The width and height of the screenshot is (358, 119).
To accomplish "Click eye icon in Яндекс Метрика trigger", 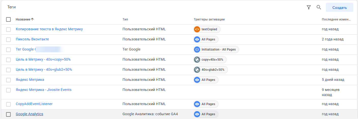I will (197, 80).
